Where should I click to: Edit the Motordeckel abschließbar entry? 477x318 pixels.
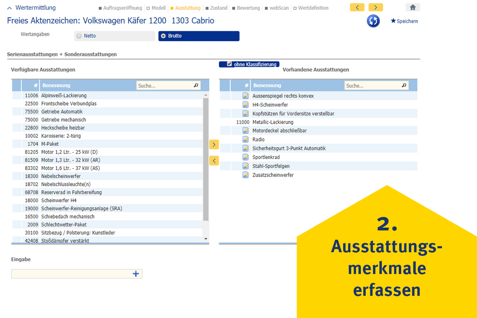[x=245, y=130]
